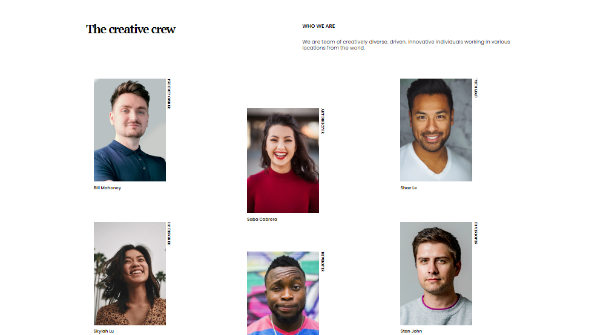Image resolution: width=606 pixels, height=335 pixels.
Task: Click vertical UX Designer label beside Skylah
Action: click(169, 233)
